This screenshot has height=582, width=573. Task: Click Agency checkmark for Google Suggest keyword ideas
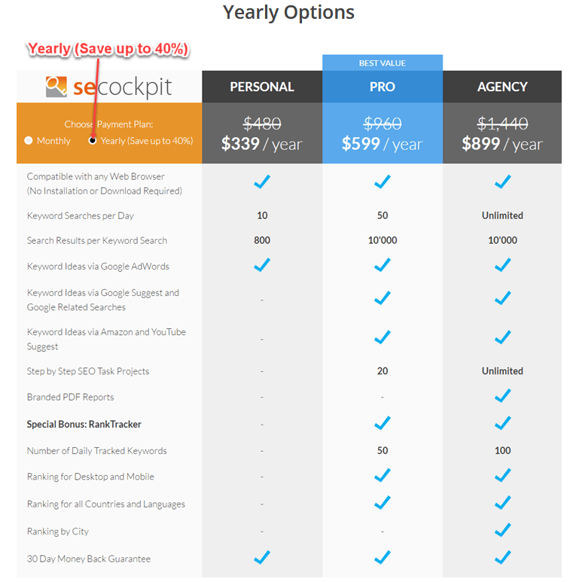coord(502,298)
